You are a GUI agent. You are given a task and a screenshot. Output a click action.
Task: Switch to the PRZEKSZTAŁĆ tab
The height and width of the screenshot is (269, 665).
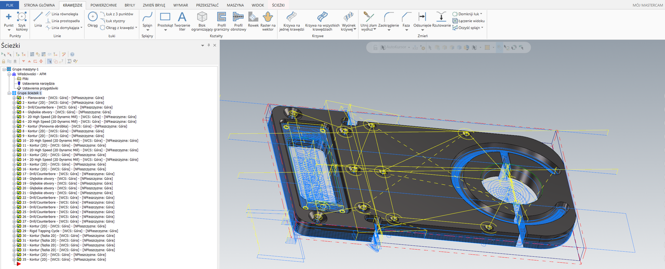click(x=207, y=4)
